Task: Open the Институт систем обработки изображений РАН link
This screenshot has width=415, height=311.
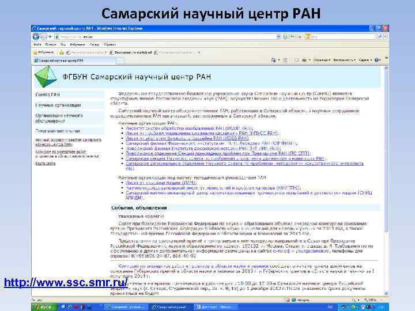Action: pyautogui.click(x=189, y=128)
